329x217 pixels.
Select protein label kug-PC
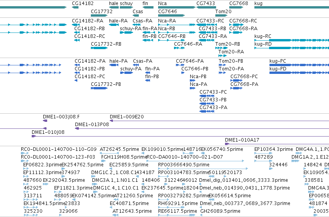(x=278, y=61)
